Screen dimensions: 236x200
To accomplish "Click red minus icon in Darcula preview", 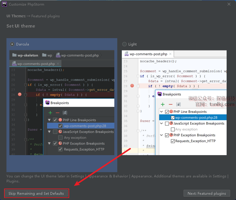I will tap(57, 113).
